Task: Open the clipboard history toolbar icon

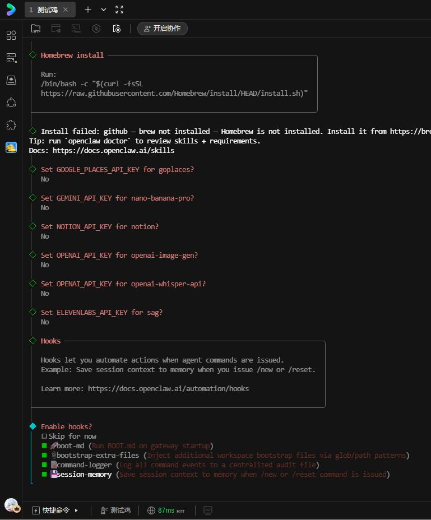Action: 117,29
